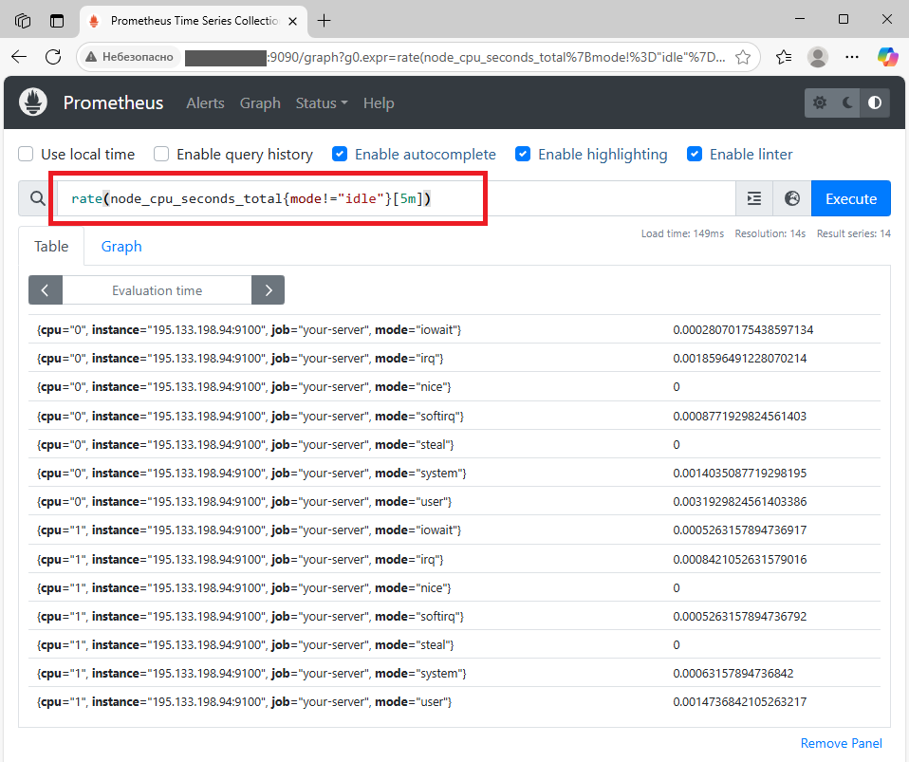The width and height of the screenshot is (909, 762).
Task: Switch to light theme with gear icon
Action: pos(819,102)
